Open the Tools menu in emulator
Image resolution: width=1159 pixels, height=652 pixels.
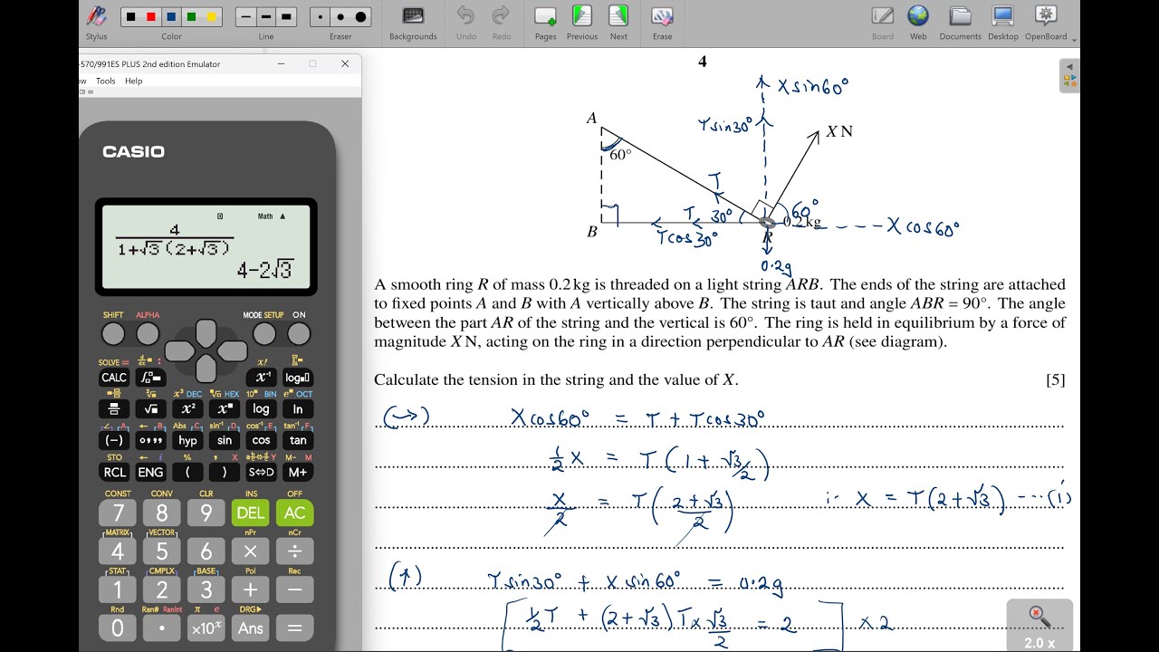click(106, 81)
